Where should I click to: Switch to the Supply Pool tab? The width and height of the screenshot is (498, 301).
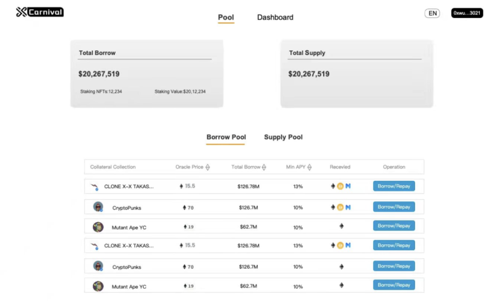coord(283,137)
